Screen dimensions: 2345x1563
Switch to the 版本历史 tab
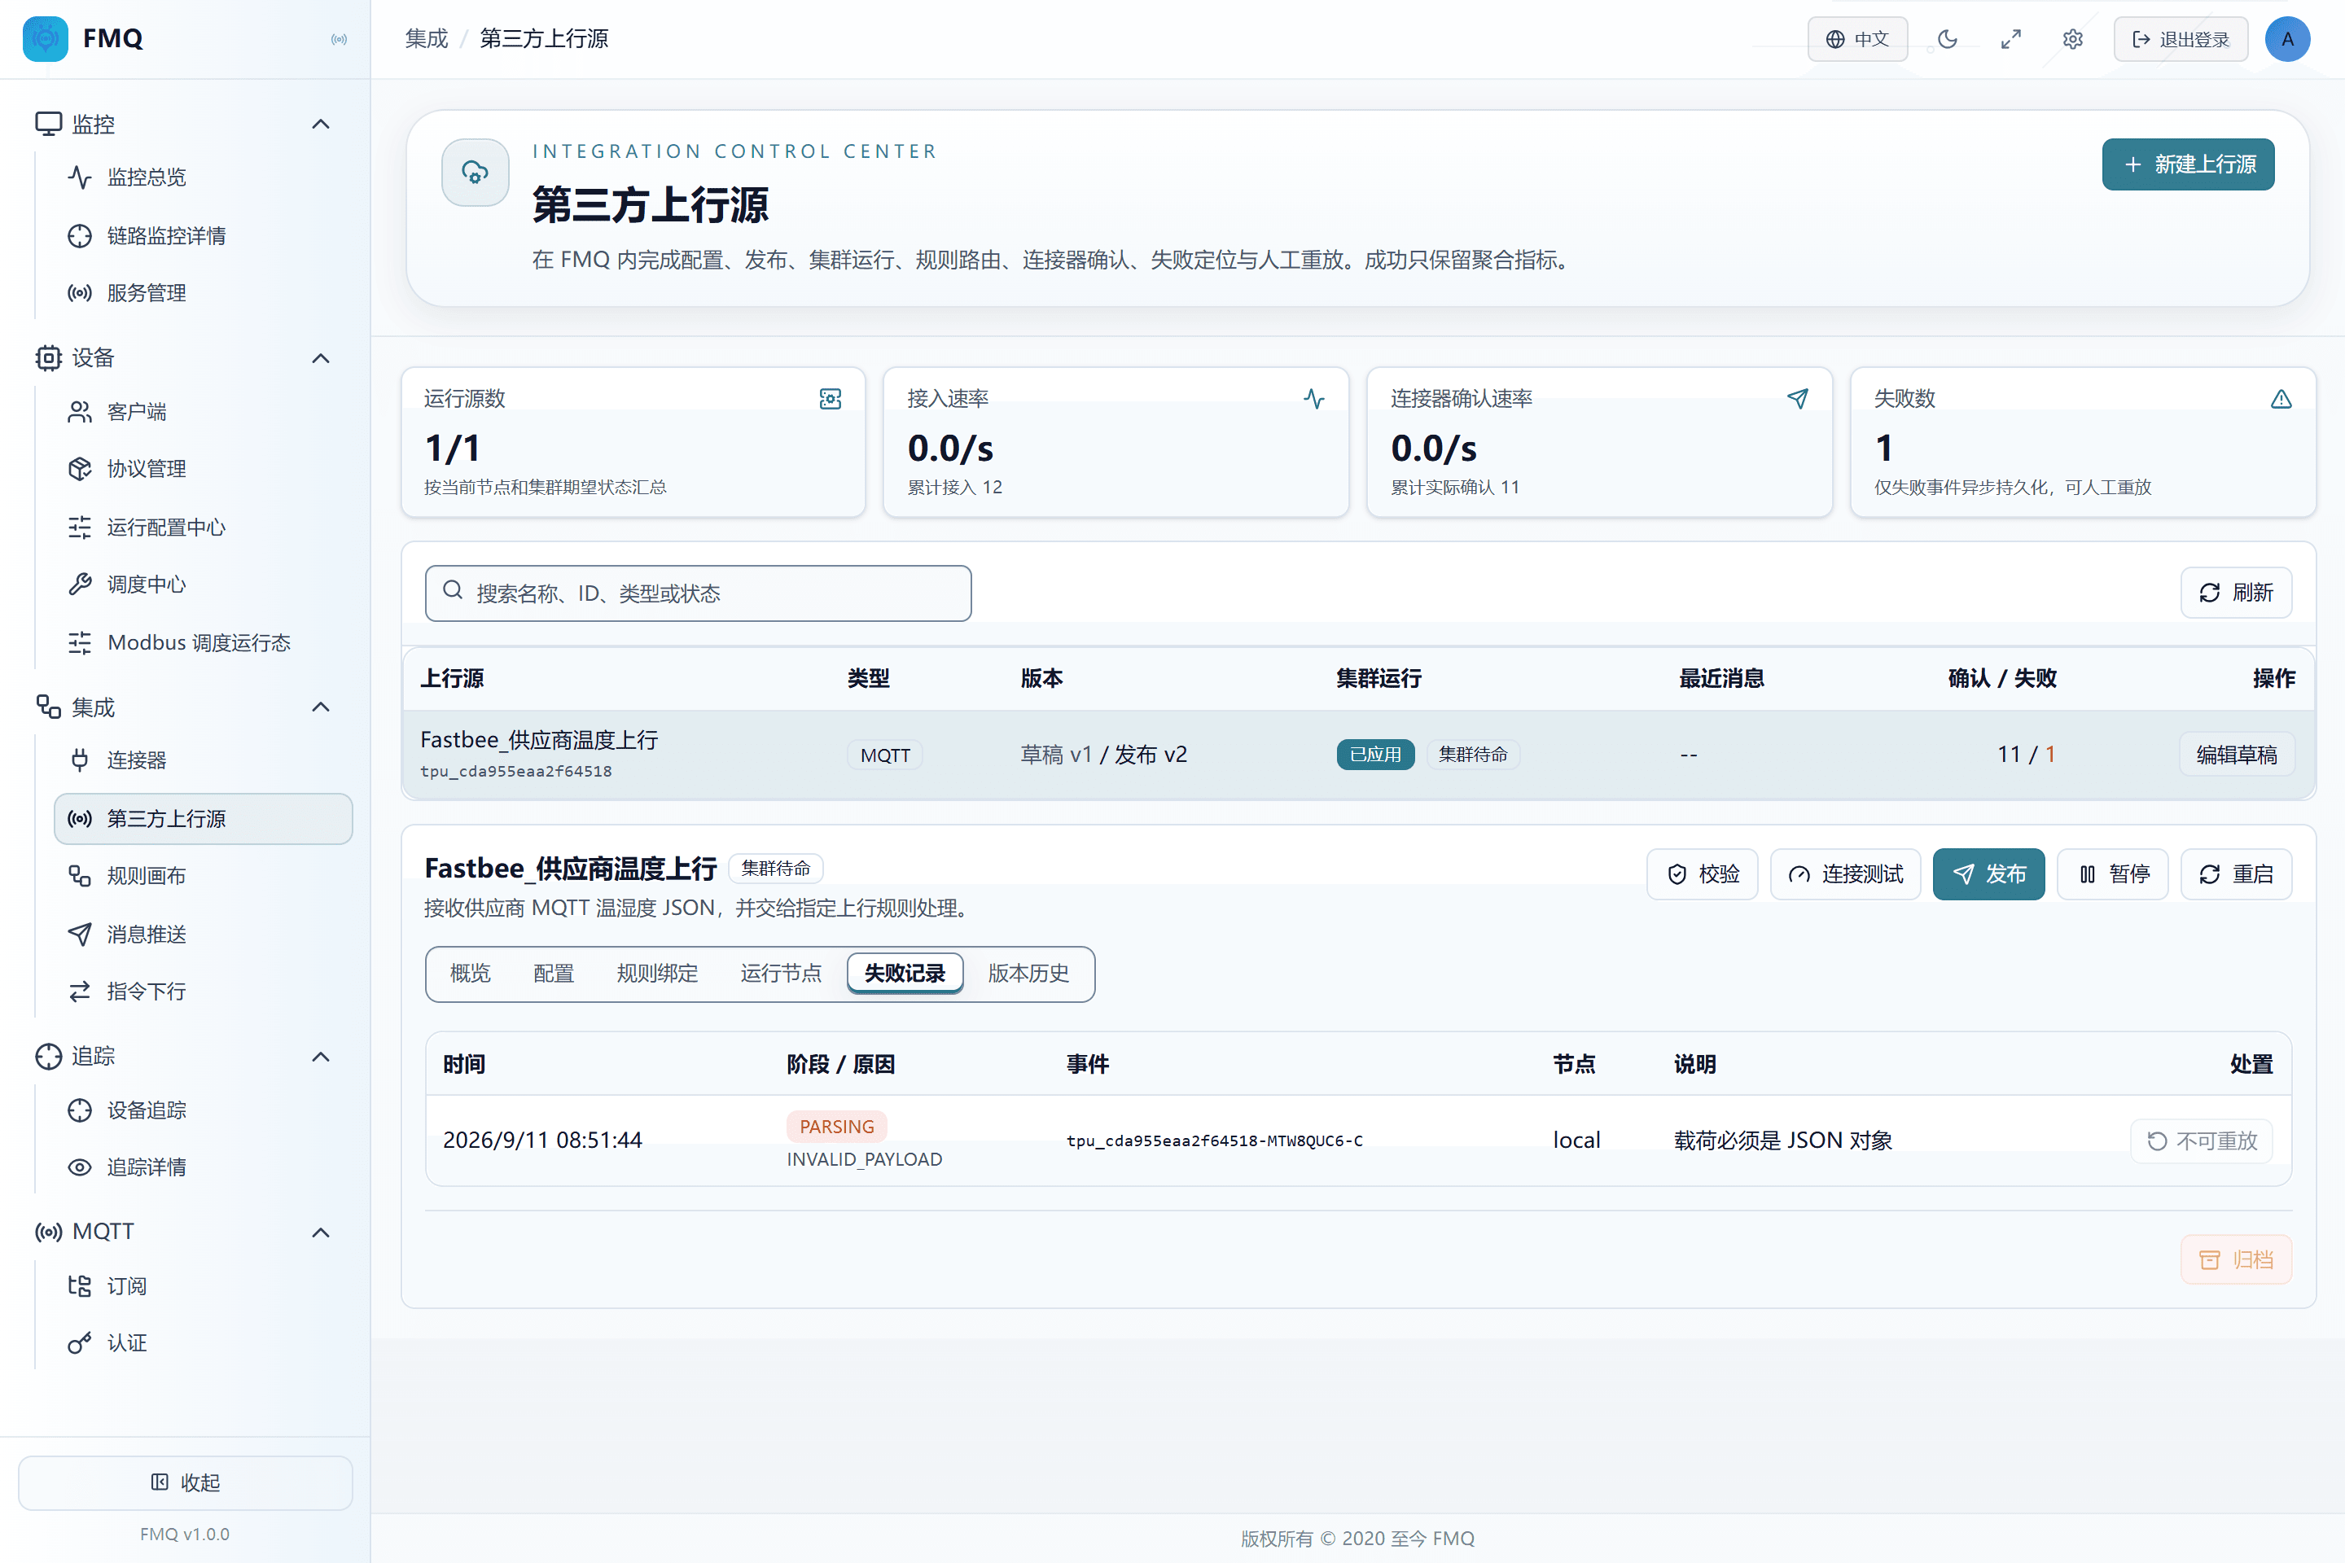point(1028,973)
